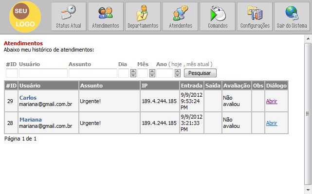Open the Status Atual section
Viewport: 312px width, 194px height.
click(69, 17)
